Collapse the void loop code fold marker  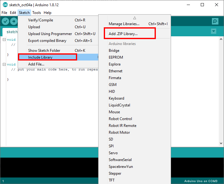point(4,65)
